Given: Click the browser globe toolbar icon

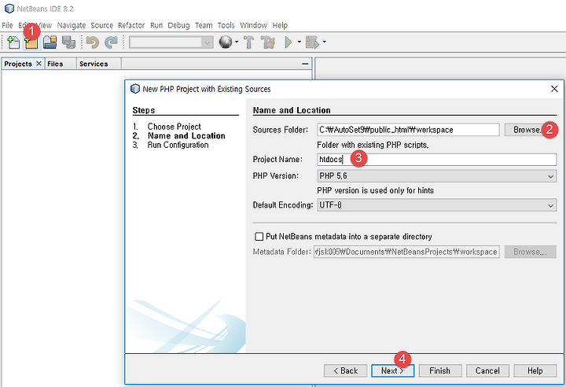Looking at the screenshot, I should click(226, 42).
